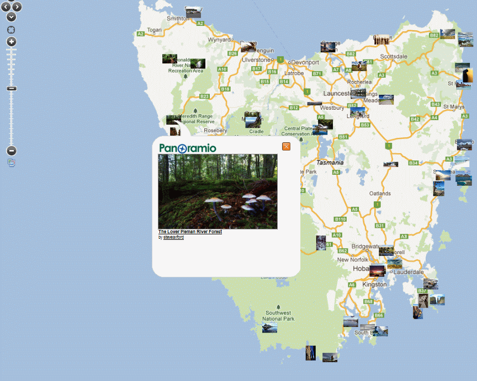477x381 pixels.
Task: Click the recenter map crosshair icon
Action: click(x=11, y=30)
